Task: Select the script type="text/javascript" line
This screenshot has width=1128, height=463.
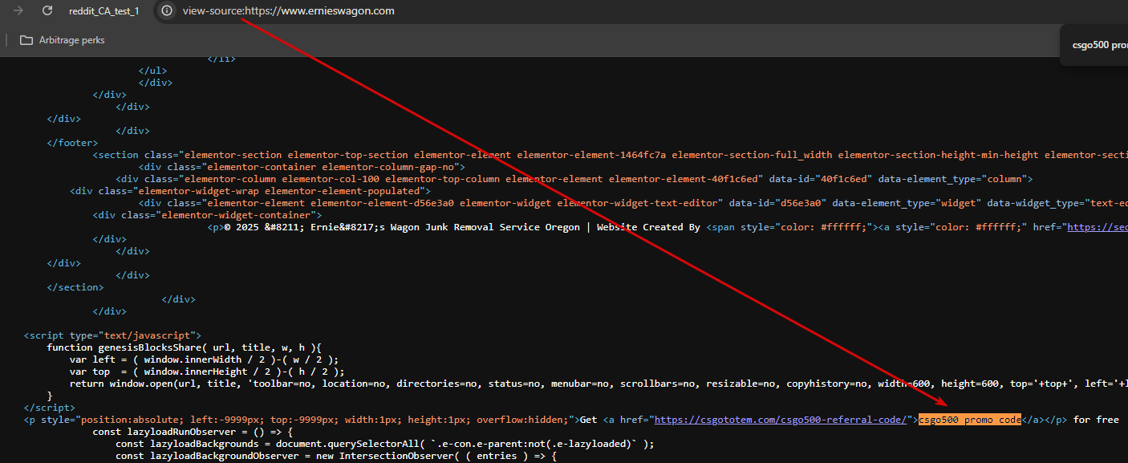Action: [x=112, y=335]
